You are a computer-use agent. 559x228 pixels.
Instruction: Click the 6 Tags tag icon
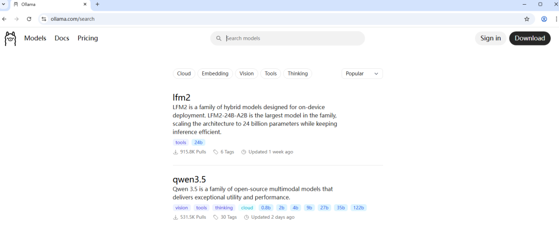tap(216, 152)
